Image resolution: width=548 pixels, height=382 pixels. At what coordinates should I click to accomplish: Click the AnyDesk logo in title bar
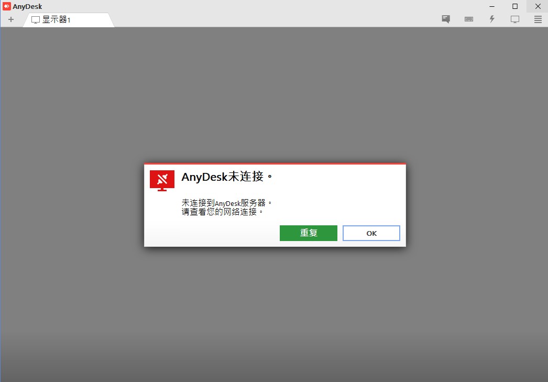(6, 6)
